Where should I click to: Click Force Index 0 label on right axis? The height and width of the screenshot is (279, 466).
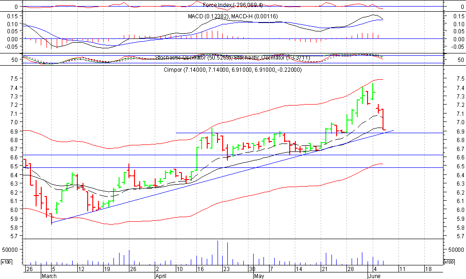pos(463,7)
